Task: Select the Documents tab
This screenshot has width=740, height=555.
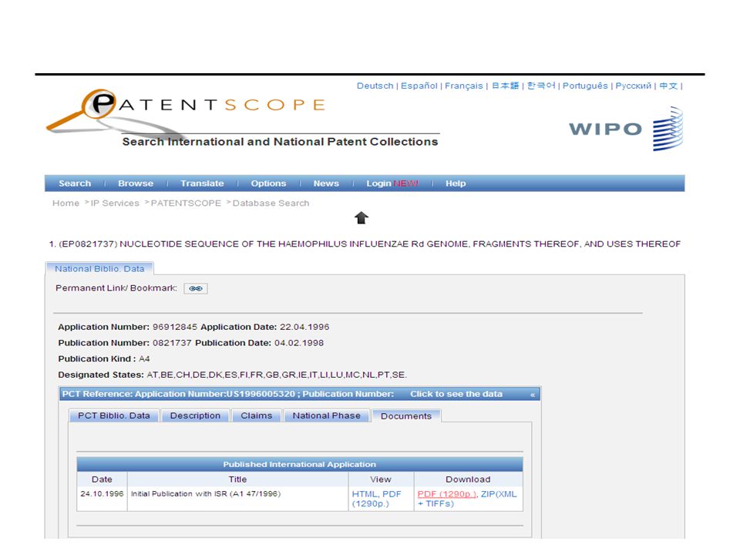Action: pyautogui.click(x=406, y=416)
